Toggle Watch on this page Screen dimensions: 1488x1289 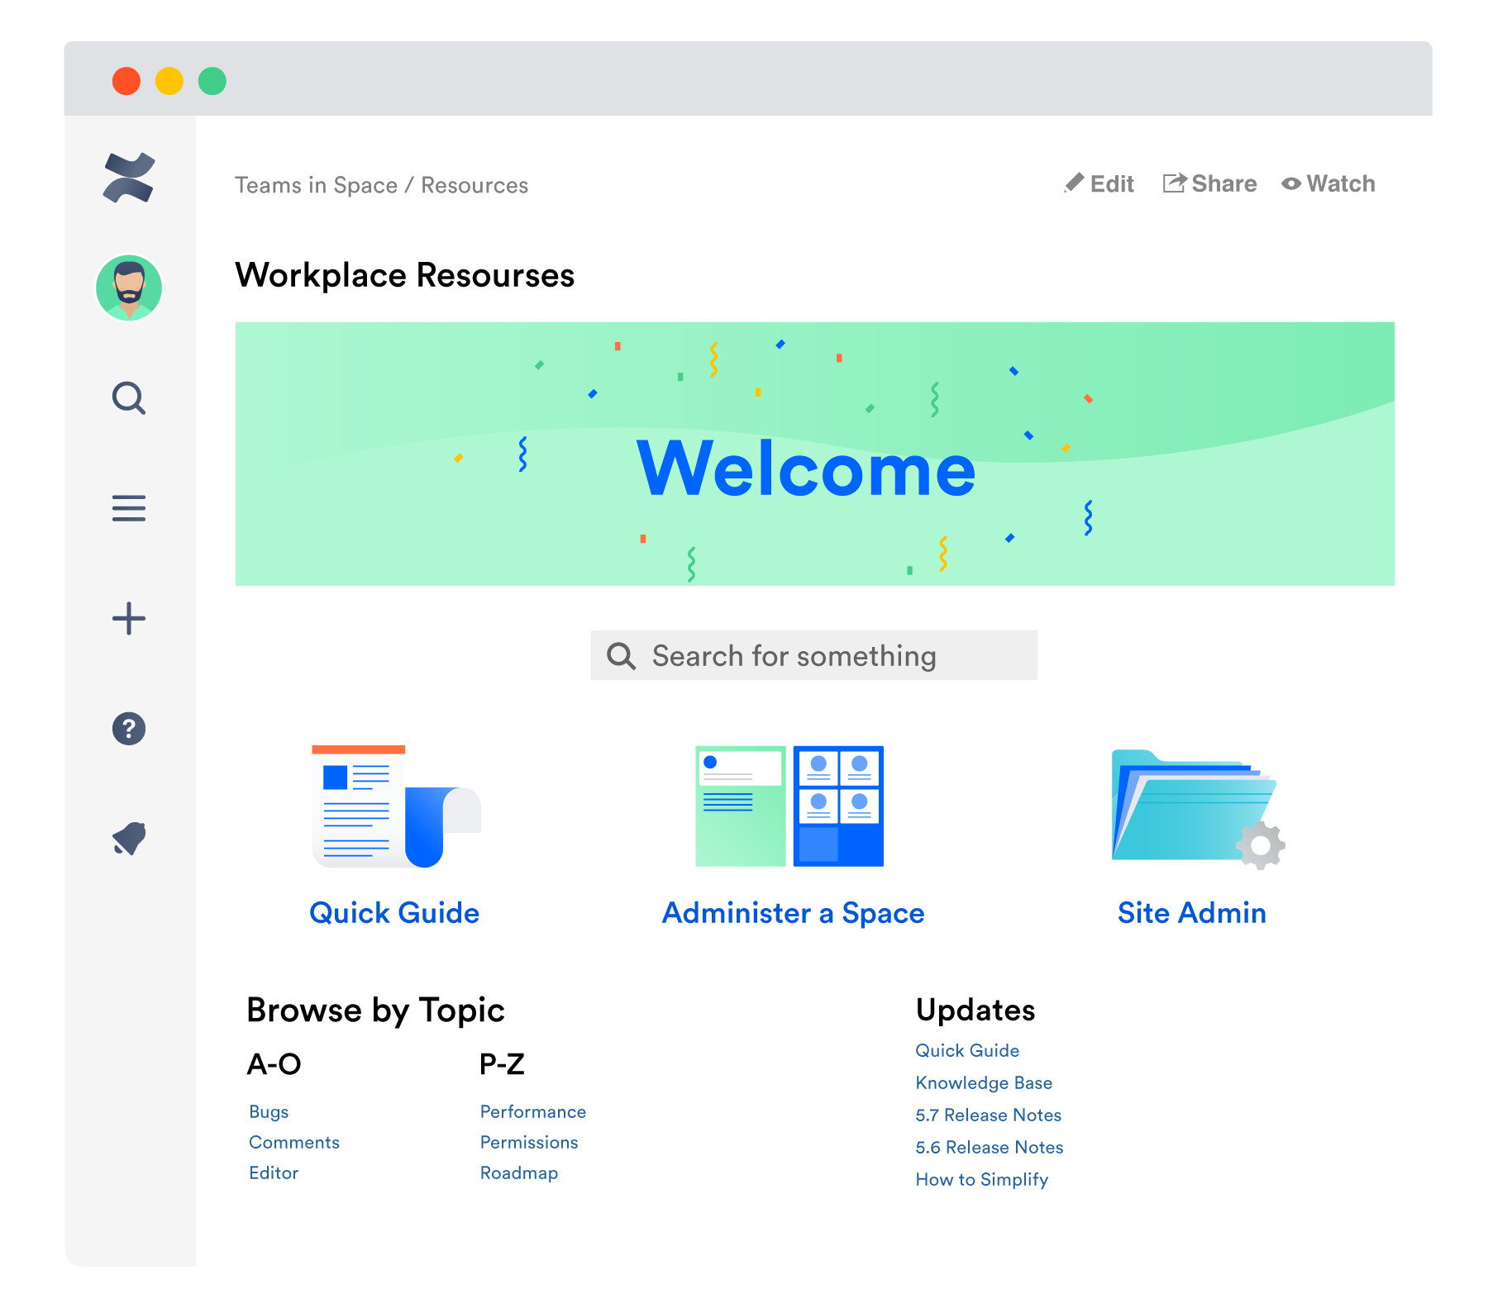coord(1328,183)
